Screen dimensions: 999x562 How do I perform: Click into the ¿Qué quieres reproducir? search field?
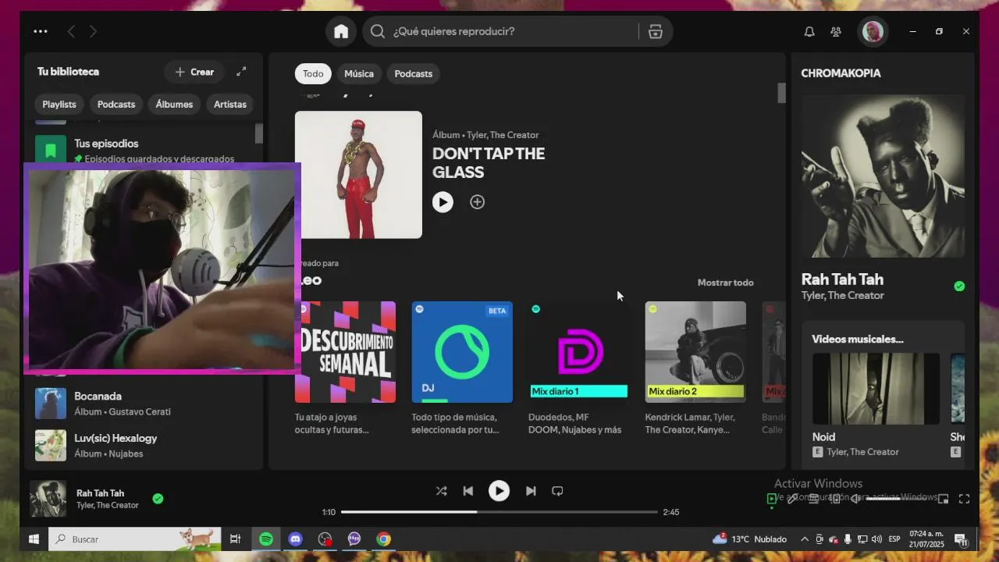[511, 31]
